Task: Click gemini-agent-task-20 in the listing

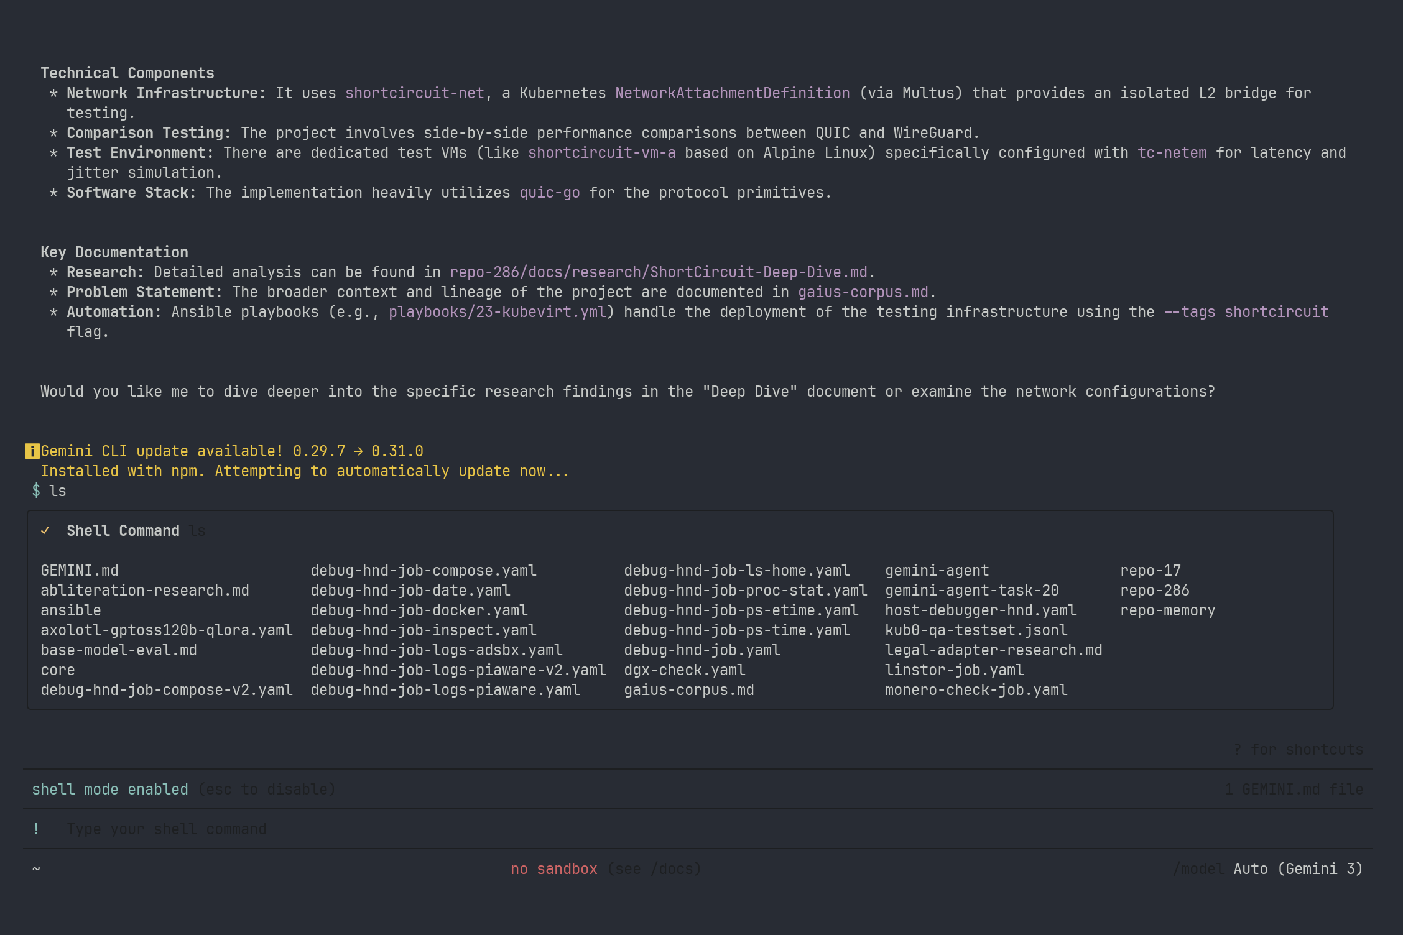Action: point(971,591)
